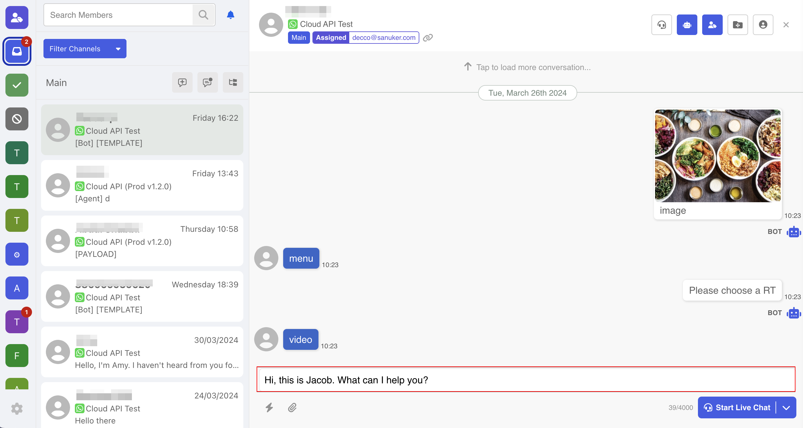Toggle the bot mode button in the header
The image size is (803, 428).
click(x=687, y=25)
